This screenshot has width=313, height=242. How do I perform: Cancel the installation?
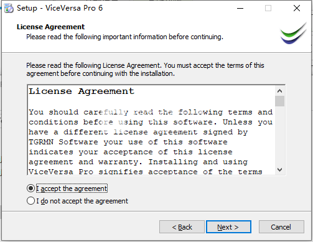click(281, 227)
